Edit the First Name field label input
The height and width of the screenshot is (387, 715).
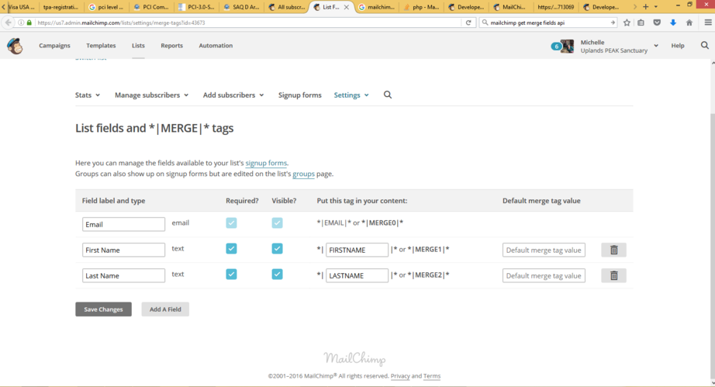pos(123,250)
